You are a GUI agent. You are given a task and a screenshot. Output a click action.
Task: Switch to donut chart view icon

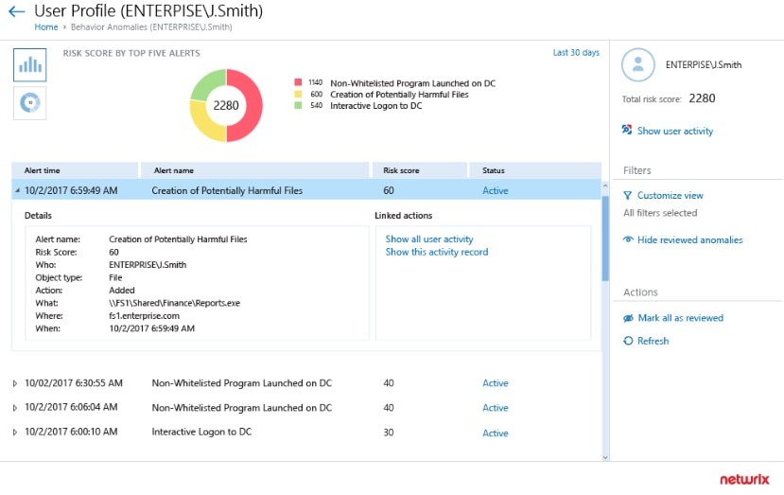pos(30,103)
